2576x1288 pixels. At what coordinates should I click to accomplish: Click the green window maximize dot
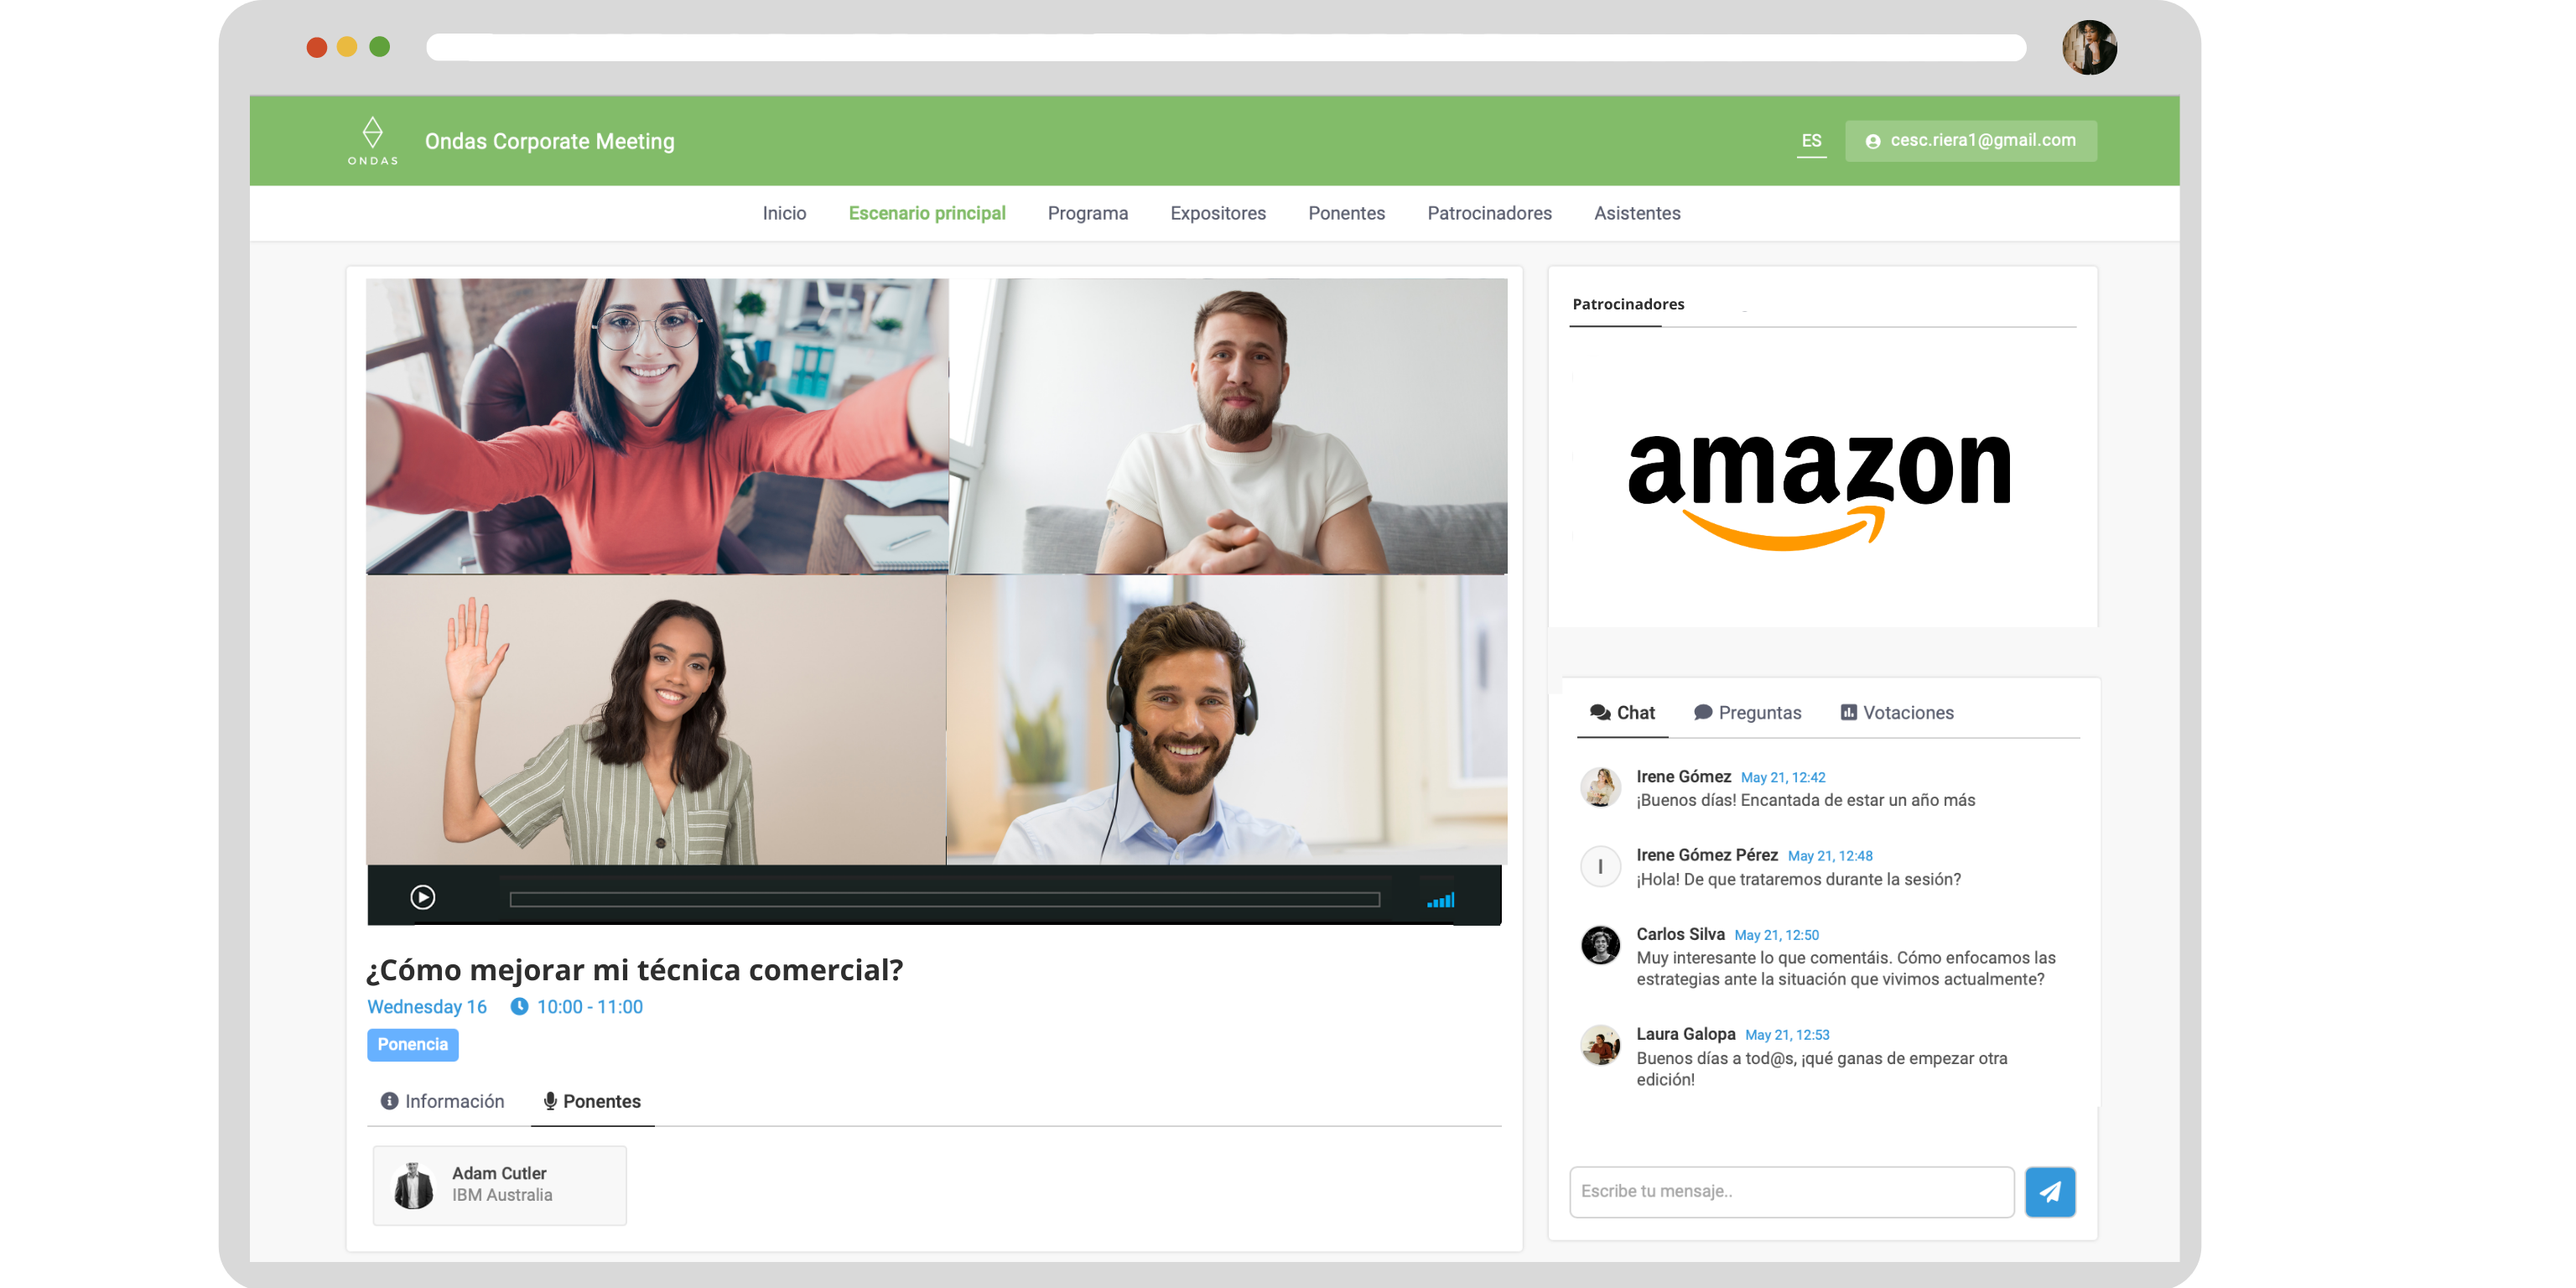[x=379, y=47]
